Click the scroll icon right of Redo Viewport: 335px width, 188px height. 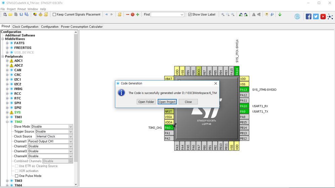119,14
